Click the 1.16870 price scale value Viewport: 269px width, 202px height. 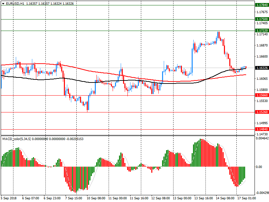point(262,45)
